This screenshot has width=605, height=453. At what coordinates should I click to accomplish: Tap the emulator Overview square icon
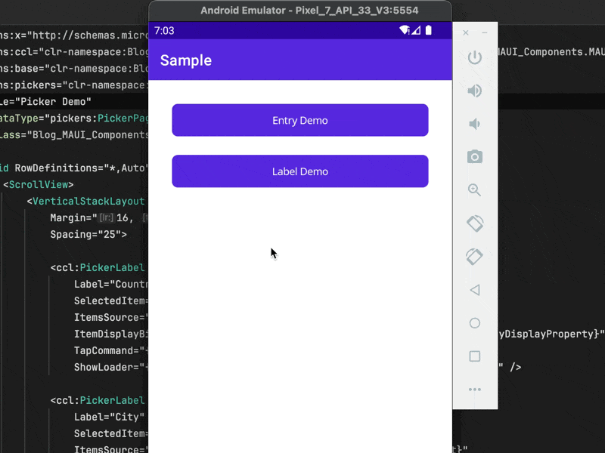click(x=475, y=356)
